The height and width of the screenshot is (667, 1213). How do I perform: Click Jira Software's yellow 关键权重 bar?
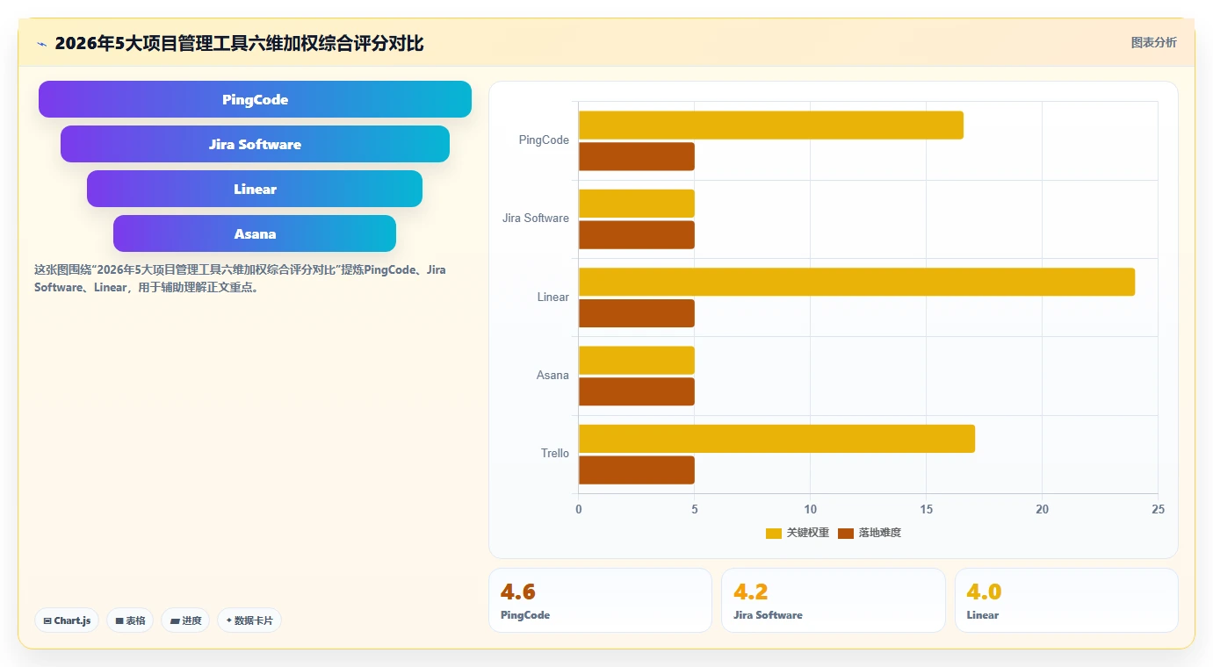point(637,204)
